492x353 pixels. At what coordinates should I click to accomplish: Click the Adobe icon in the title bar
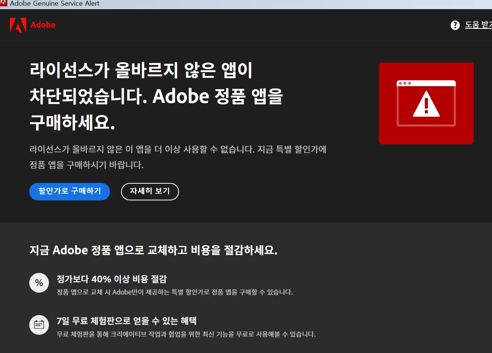4,3
